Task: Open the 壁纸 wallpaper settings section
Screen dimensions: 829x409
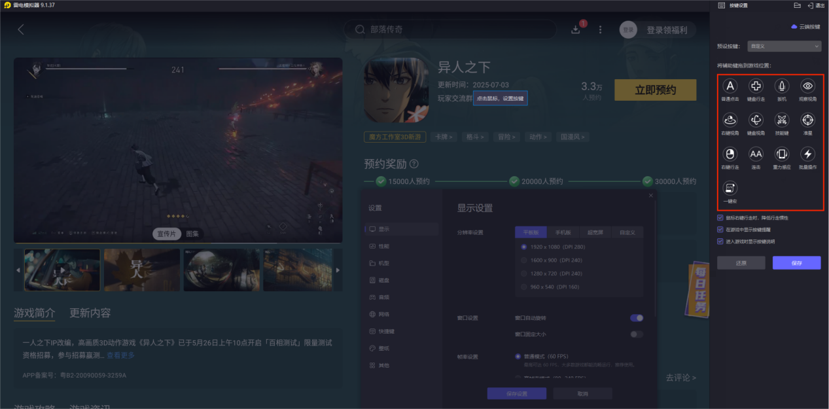Action: point(402,348)
